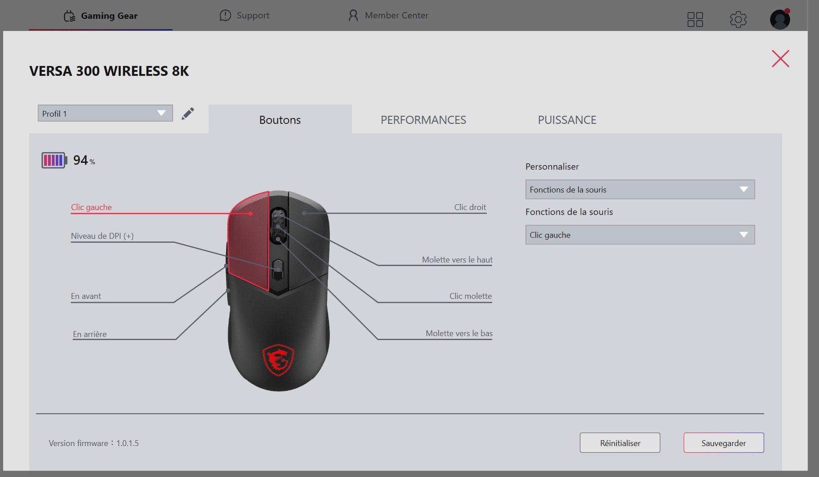The width and height of the screenshot is (819, 477).
Task: Open the Gaming Gear tab
Action: (x=101, y=16)
